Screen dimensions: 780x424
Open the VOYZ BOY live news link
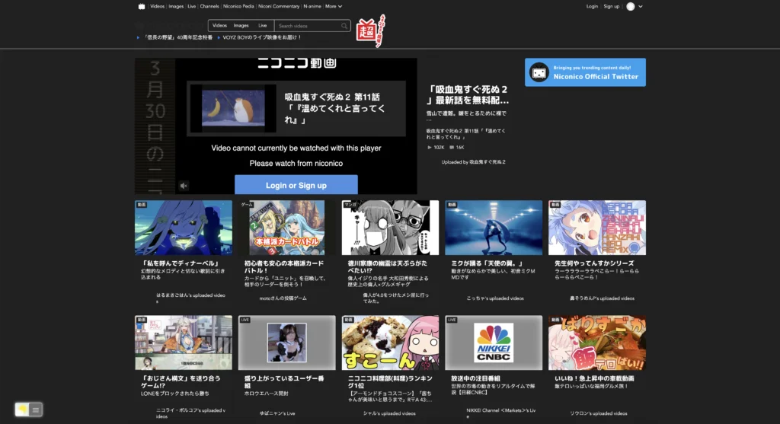coord(262,37)
